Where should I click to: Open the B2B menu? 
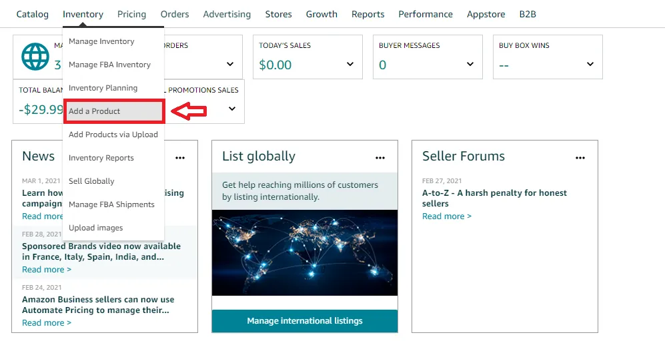pyautogui.click(x=528, y=15)
